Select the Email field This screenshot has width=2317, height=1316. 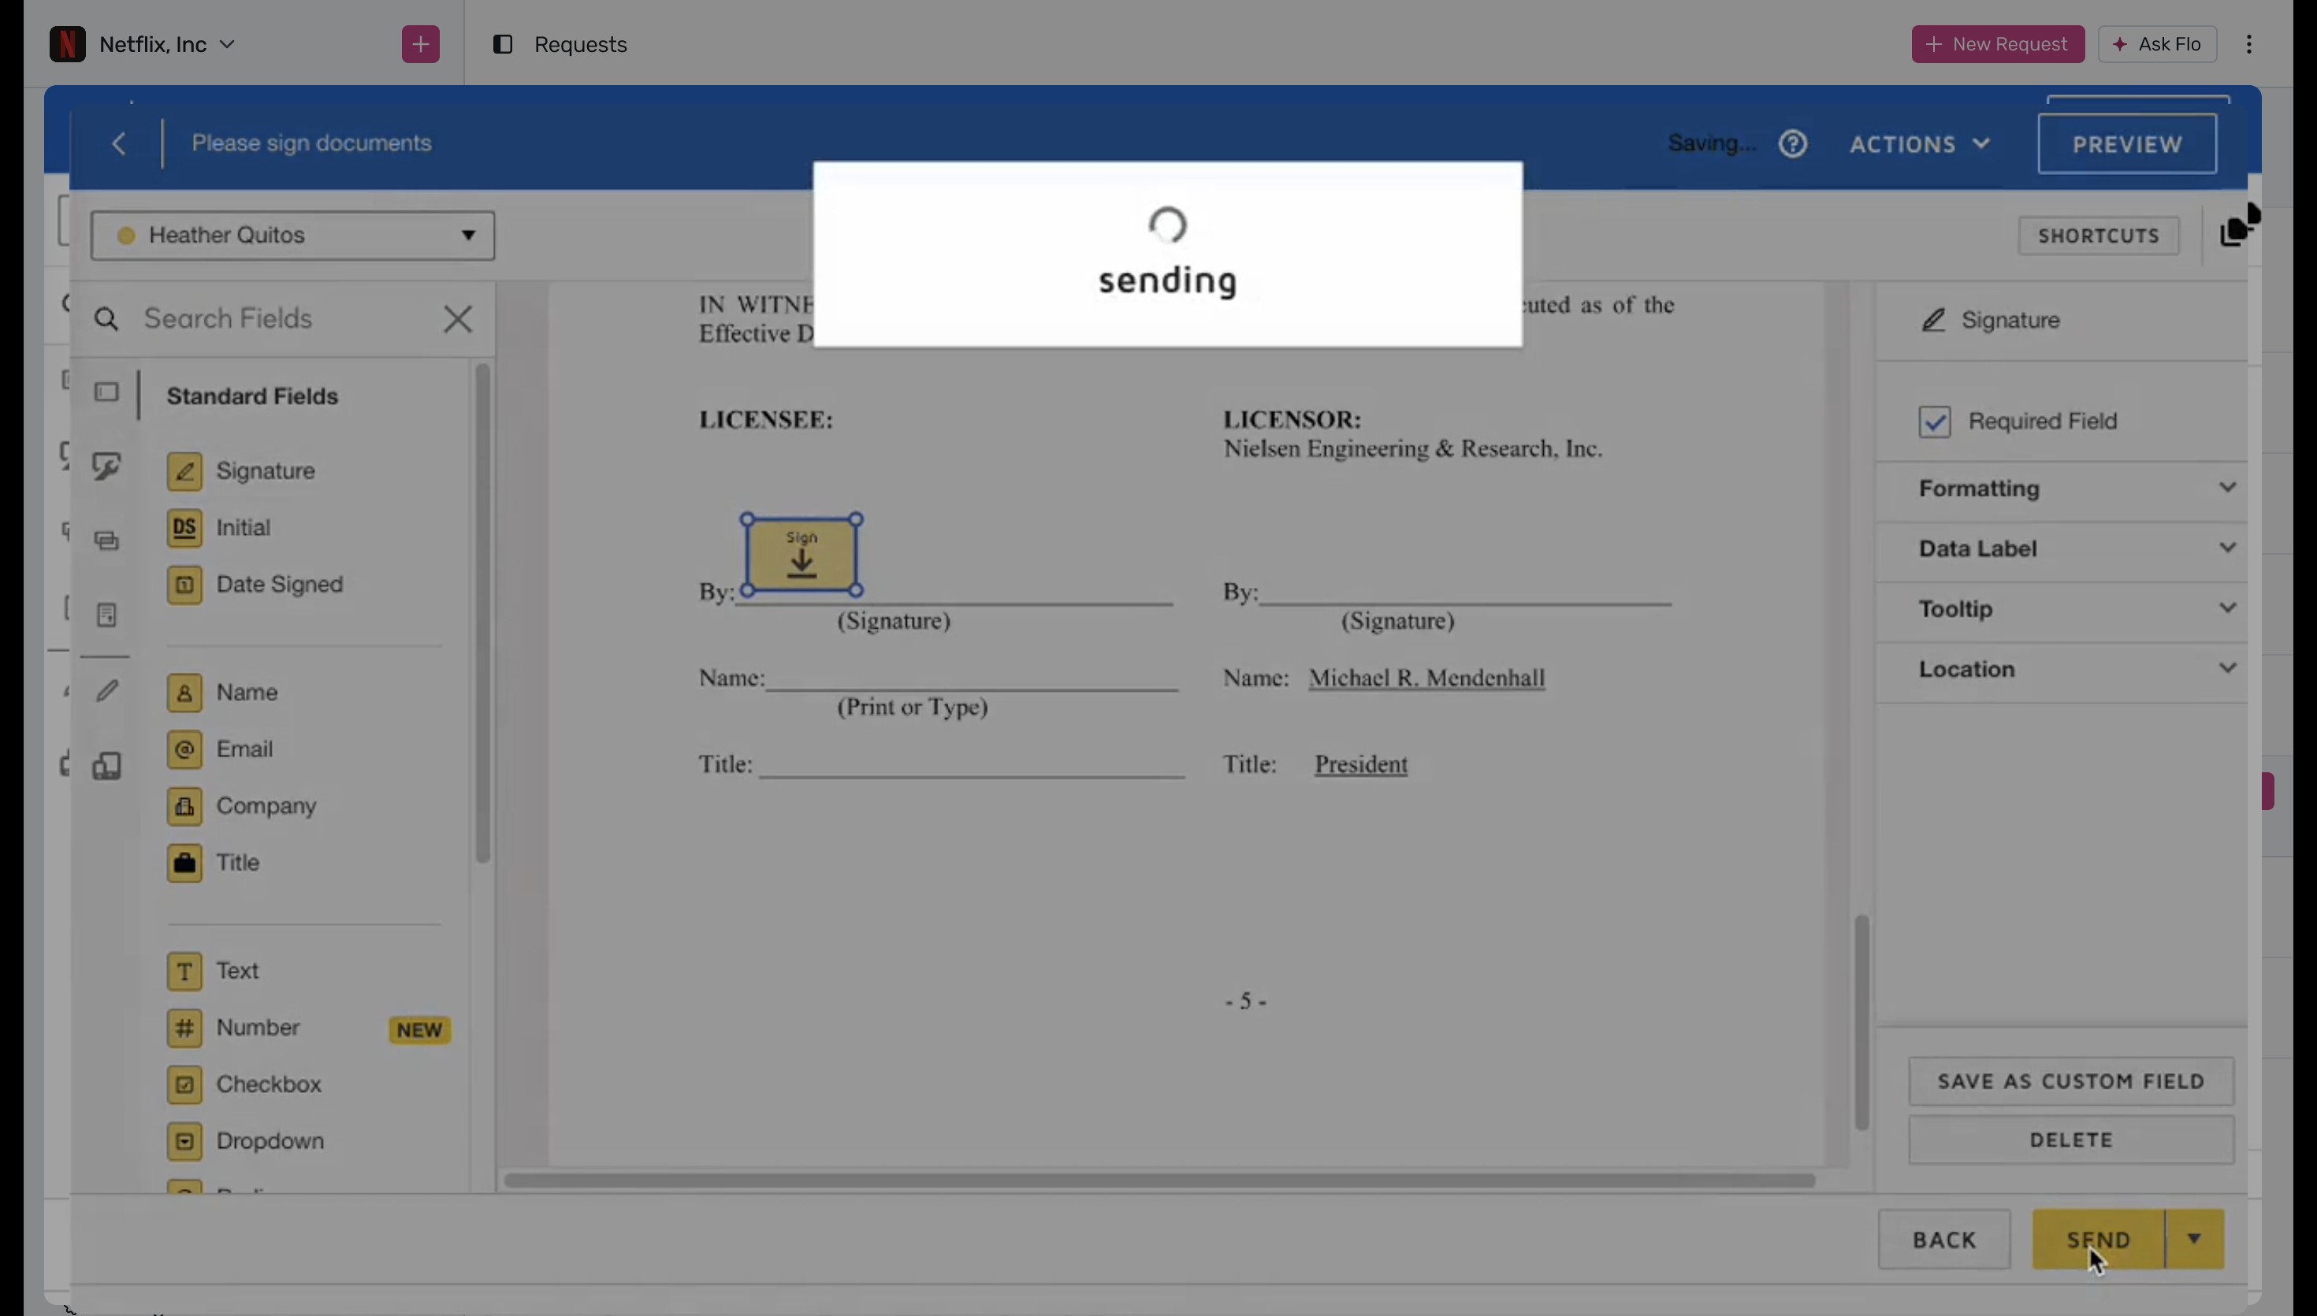220,749
